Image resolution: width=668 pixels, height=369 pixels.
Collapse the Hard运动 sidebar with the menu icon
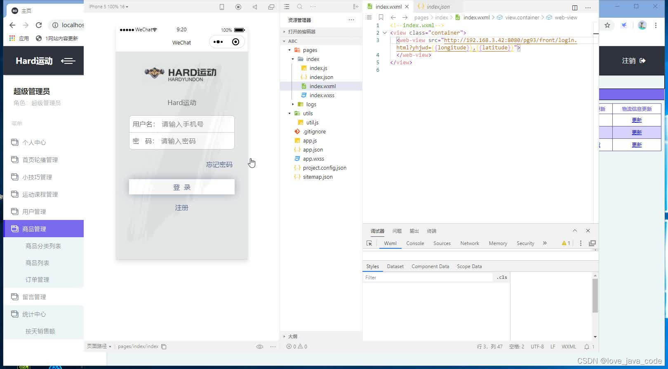click(68, 61)
